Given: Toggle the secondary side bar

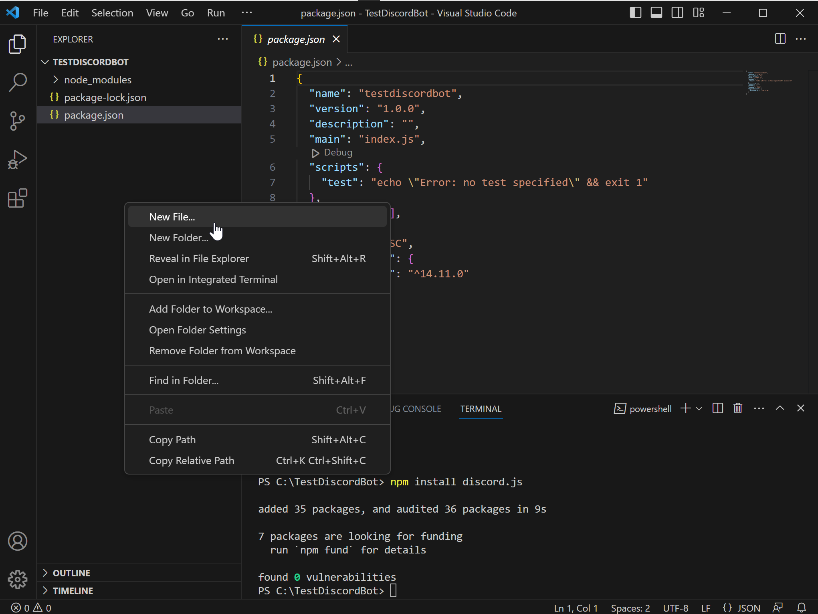Looking at the screenshot, I should click(x=677, y=13).
